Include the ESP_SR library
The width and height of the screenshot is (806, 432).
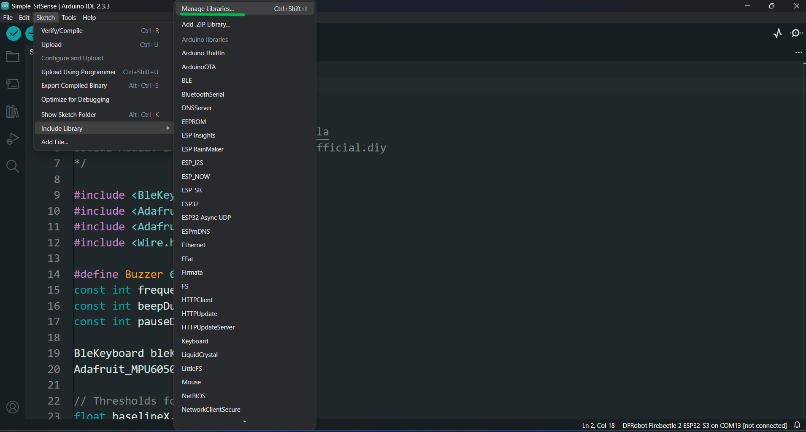pyautogui.click(x=245, y=190)
